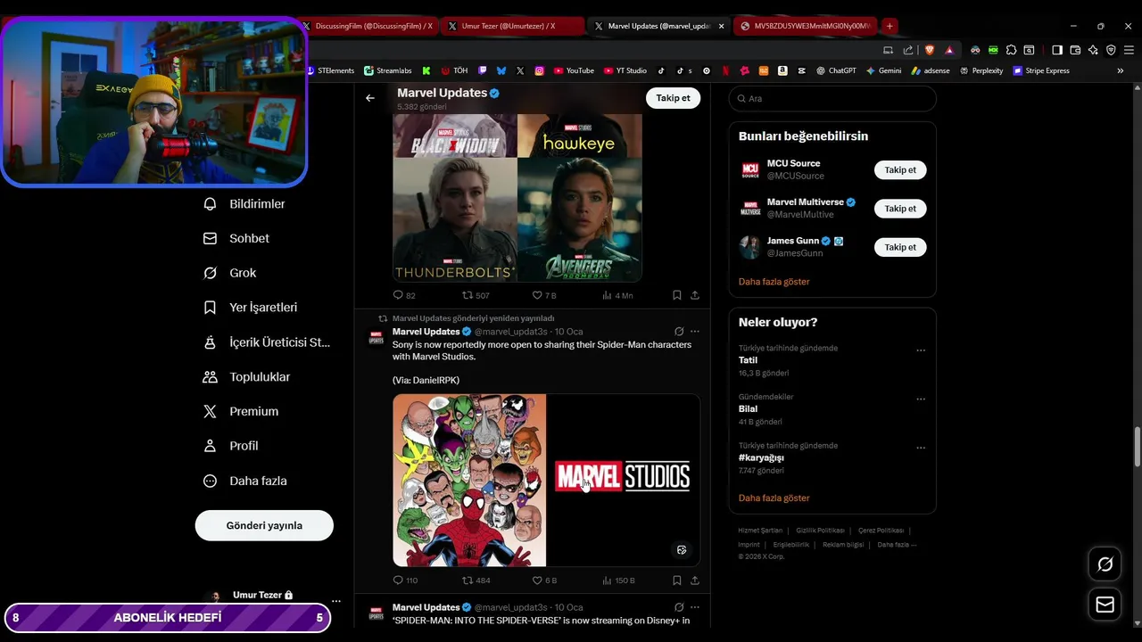Viewport: 1142px width, 642px height.
Task: Focus the Ara search field
Action: coord(832,98)
